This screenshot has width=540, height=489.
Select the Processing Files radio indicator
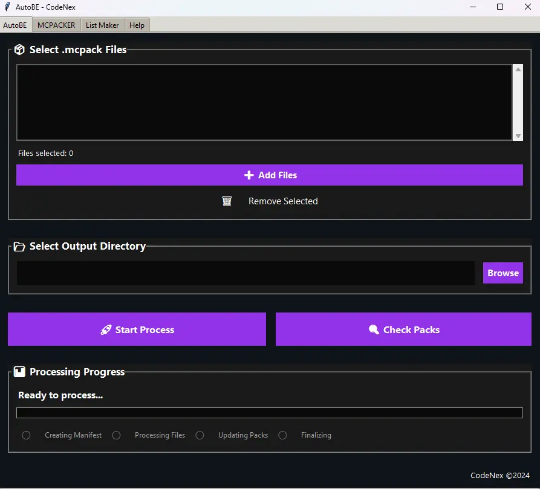pos(116,435)
